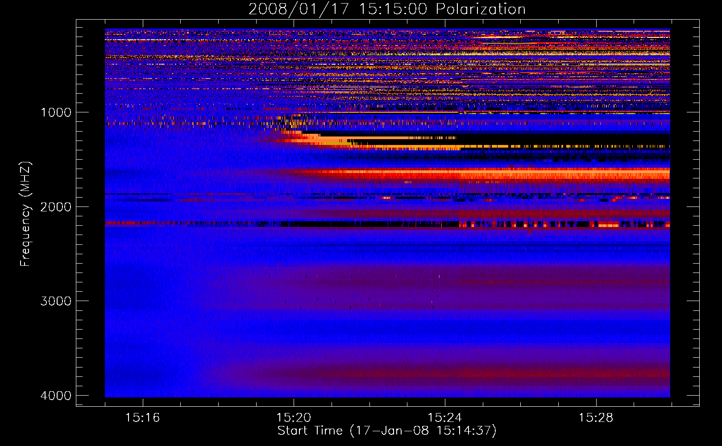Click the 15:16 time tick label

point(142,418)
